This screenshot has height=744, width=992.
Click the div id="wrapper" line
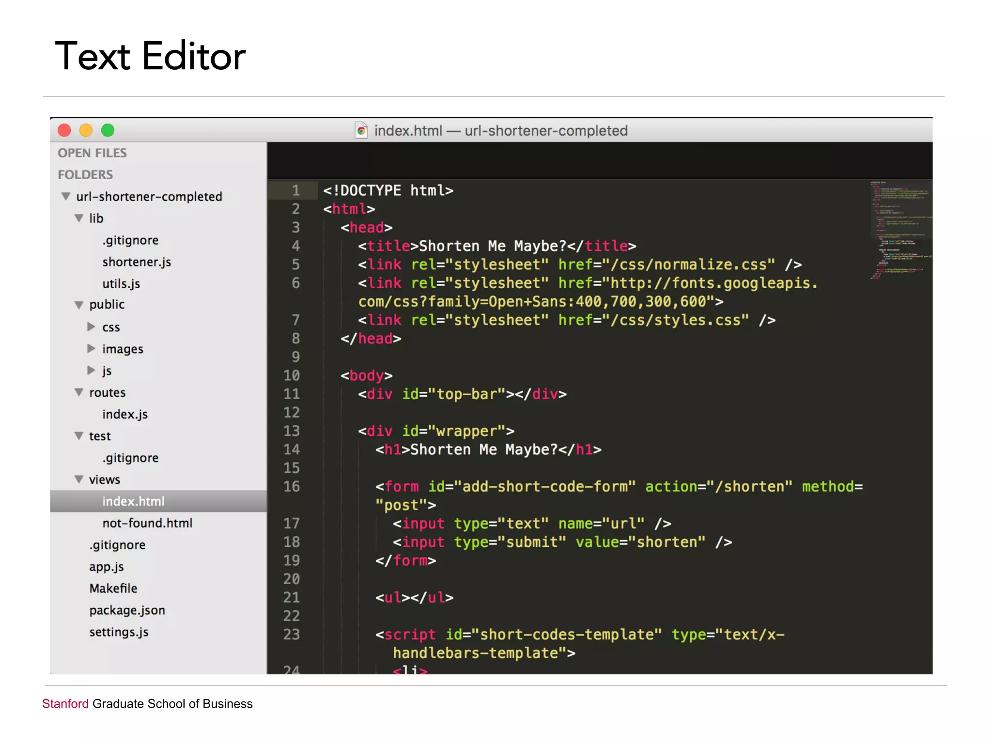click(436, 431)
